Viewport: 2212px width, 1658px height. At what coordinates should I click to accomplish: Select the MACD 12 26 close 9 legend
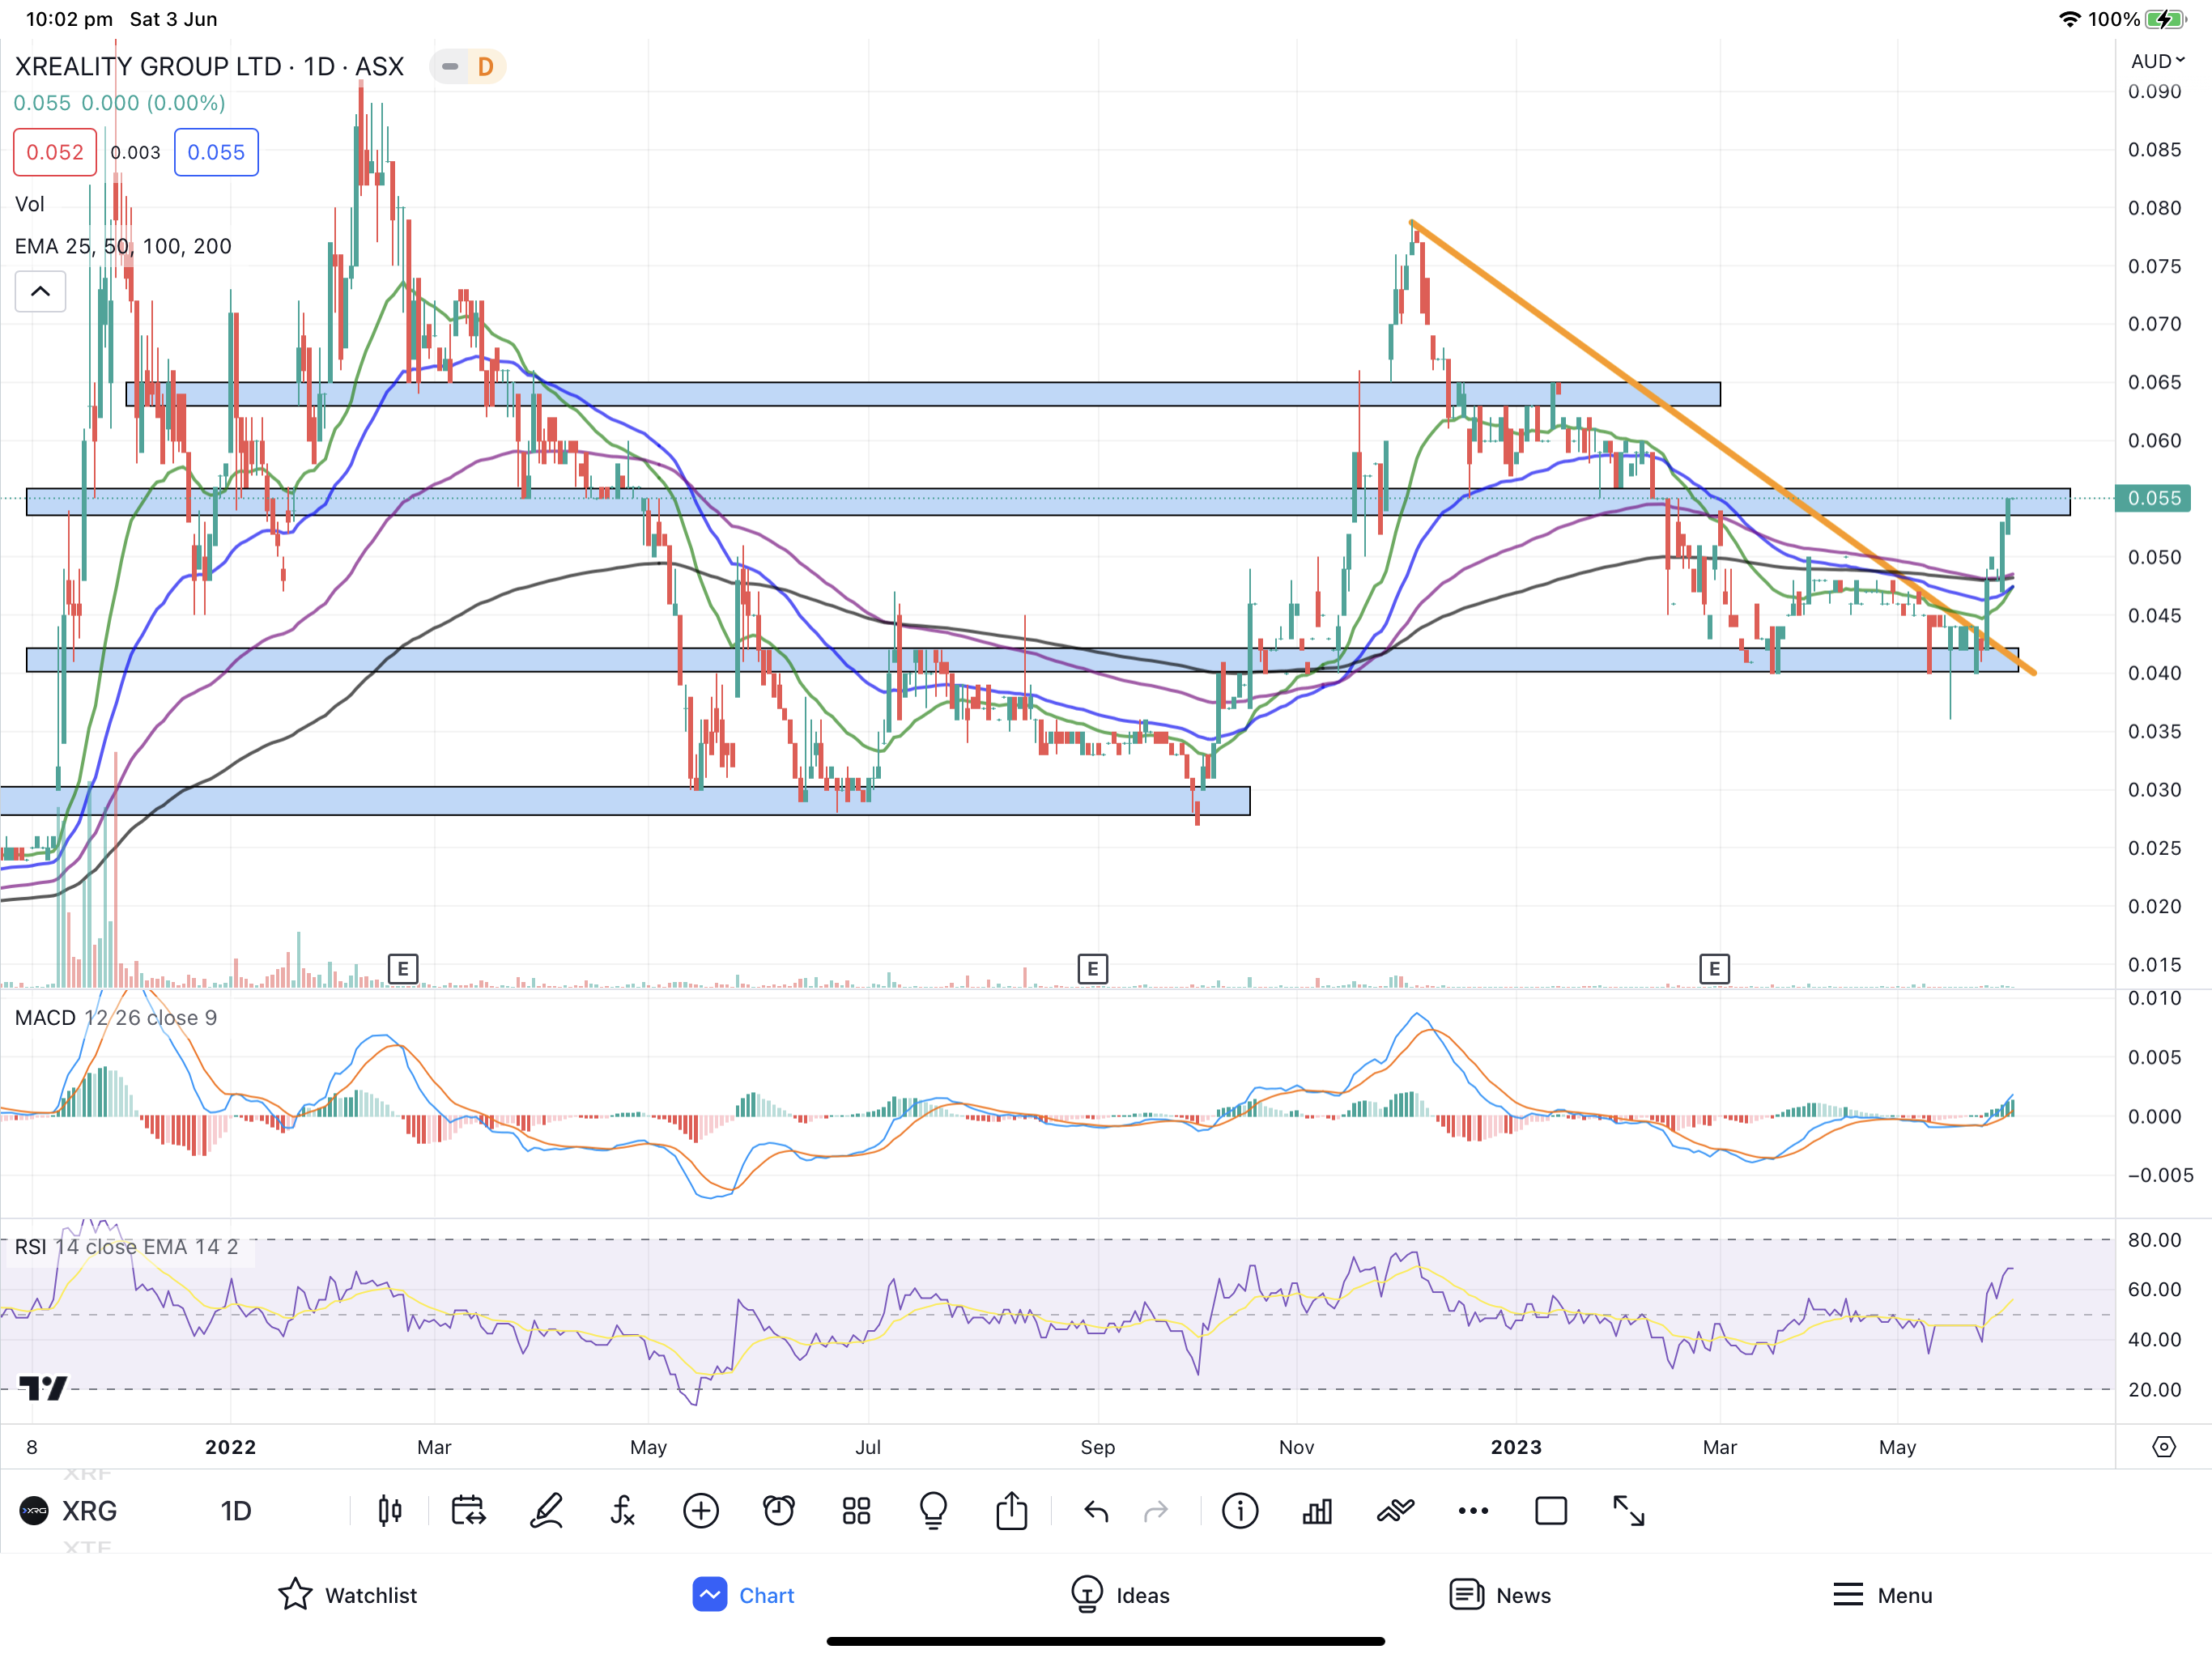[x=116, y=1018]
